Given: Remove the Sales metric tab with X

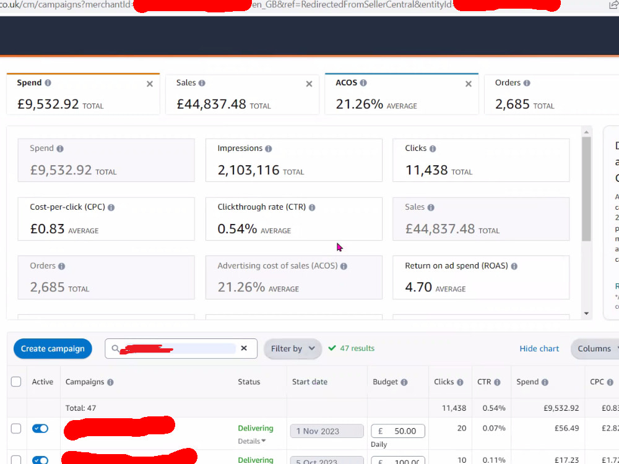Looking at the screenshot, I should click(x=309, y=84).
